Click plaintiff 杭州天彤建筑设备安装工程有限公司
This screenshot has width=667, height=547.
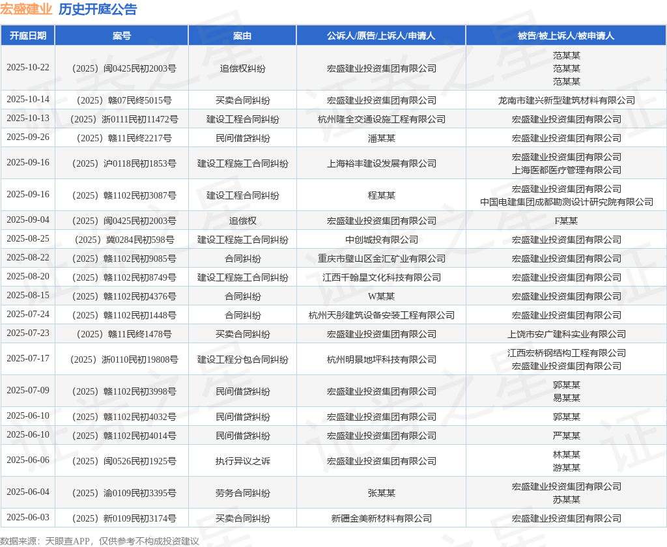(381, 315)
